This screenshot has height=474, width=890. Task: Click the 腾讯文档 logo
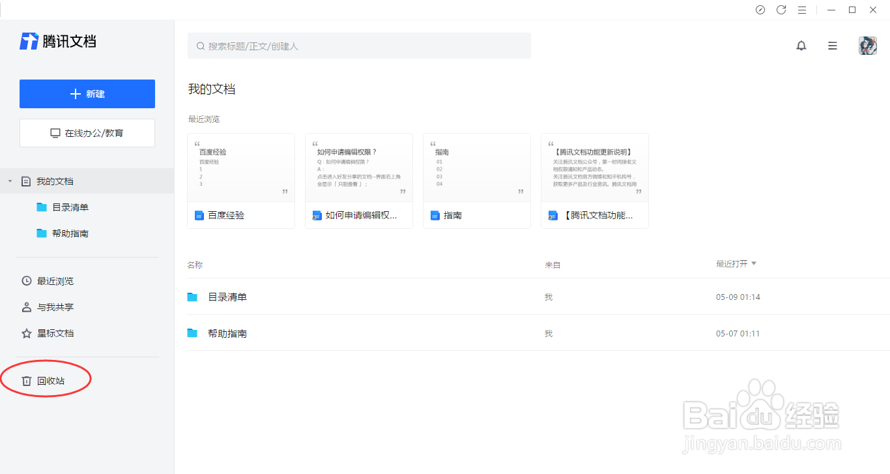[x=57, y=41]
